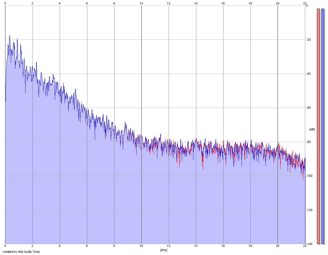The width and height of the screenshot is (328, 255).
Task: Click the 20 kHz label above the graph
Action: (x=278, y=3)
